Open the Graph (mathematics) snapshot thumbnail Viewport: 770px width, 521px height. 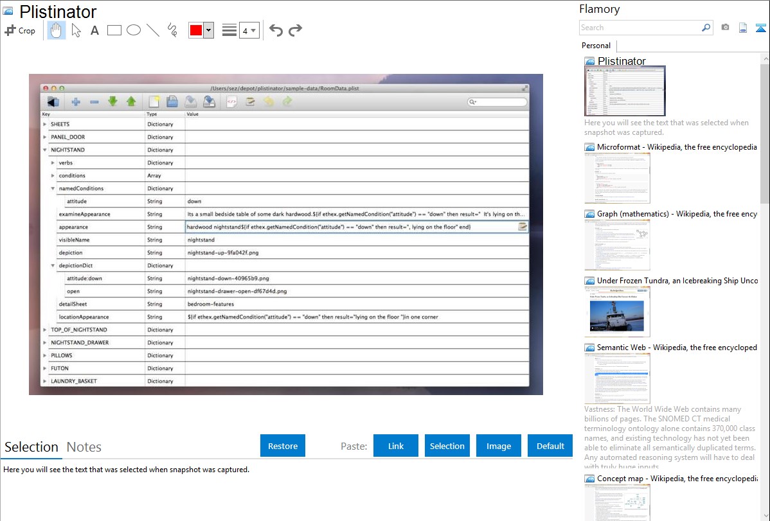[617, 245]
